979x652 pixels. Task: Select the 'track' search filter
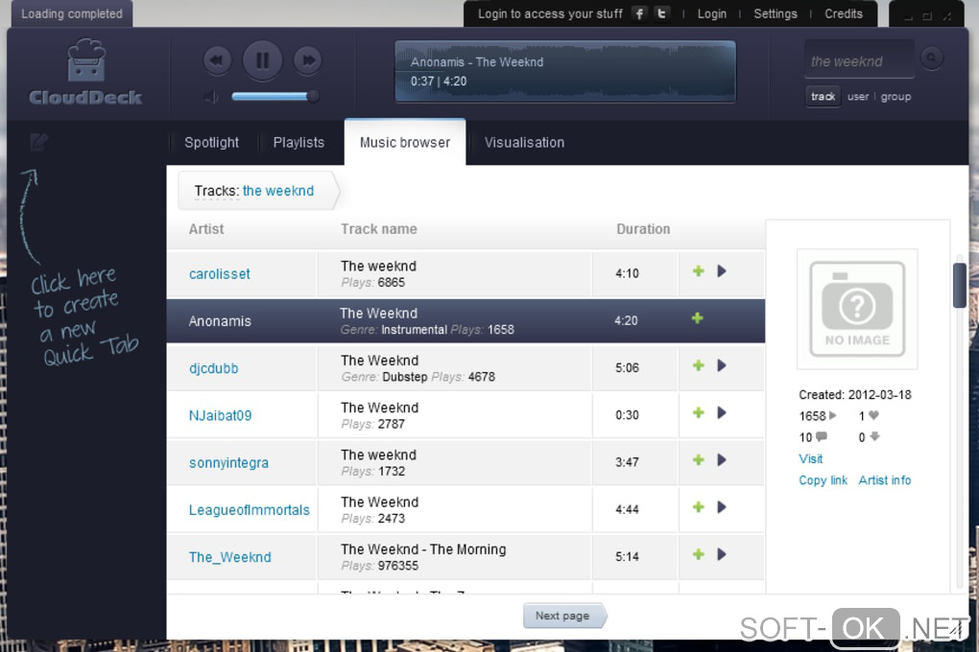(x=823, y=97)
